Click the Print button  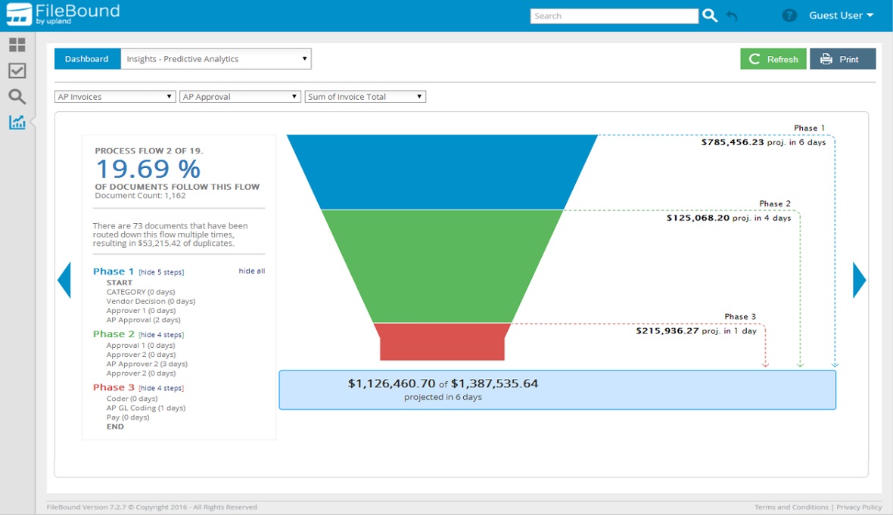tap(842, 59)
